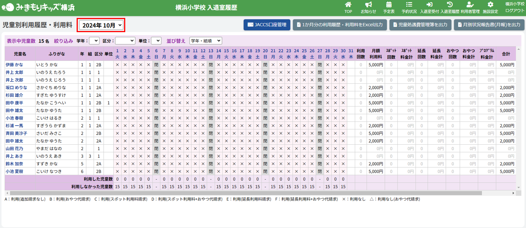Screen dimensions: 526x228
Task: Click the ログアウト link
Action: (514, 10)
